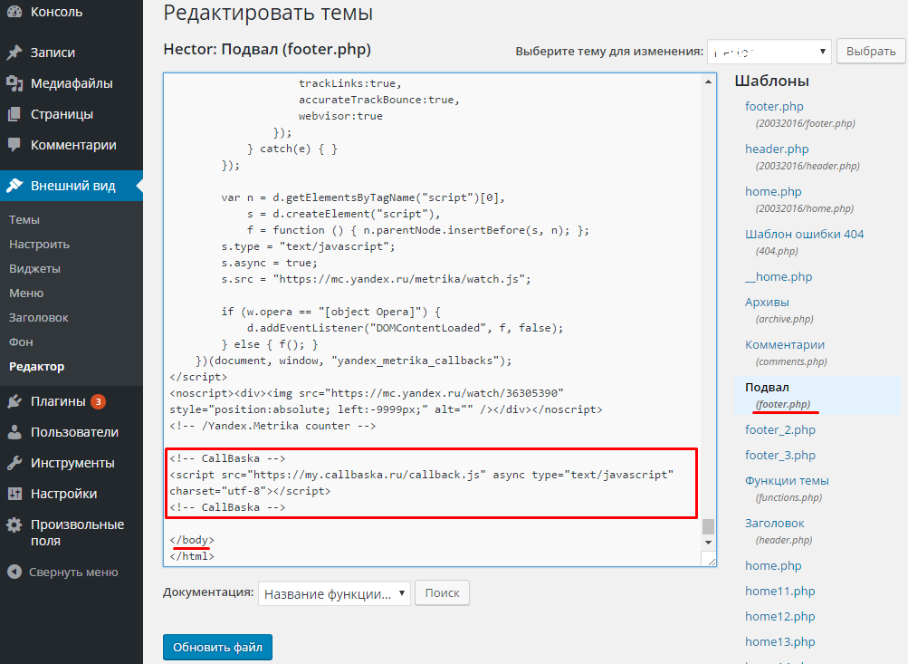
Task: Click the Поиск button
Action: pos(442,592)
